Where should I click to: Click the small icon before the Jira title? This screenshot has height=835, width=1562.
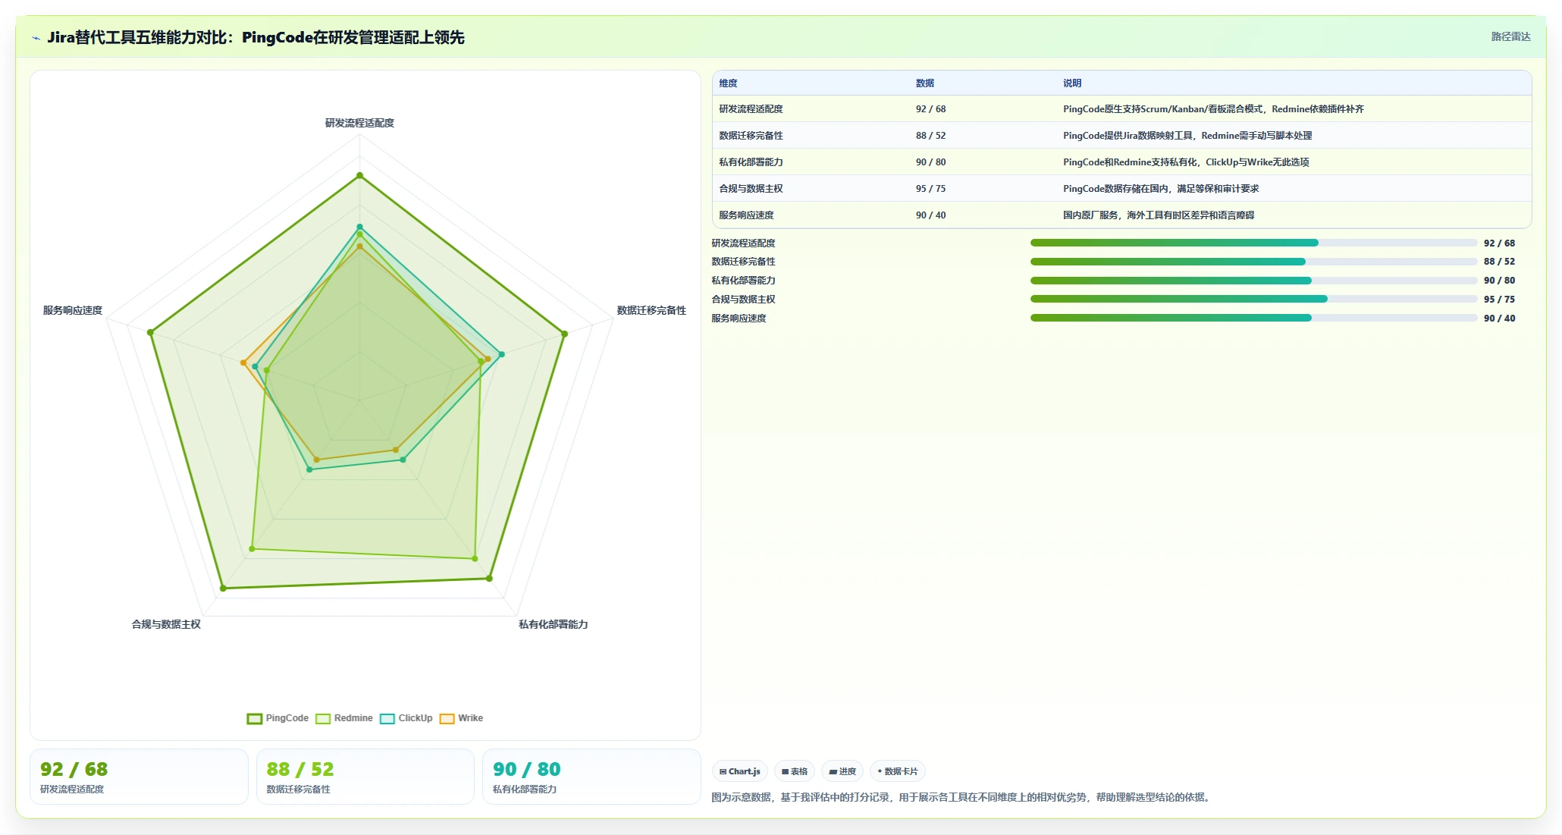[x=36, y=38]
